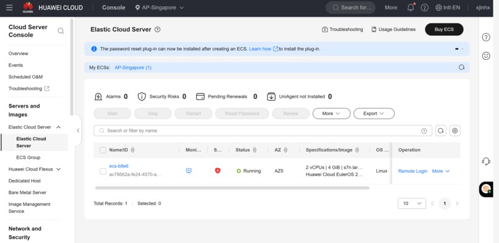Click AP-Singapore (1) region link

coord(133,67)
